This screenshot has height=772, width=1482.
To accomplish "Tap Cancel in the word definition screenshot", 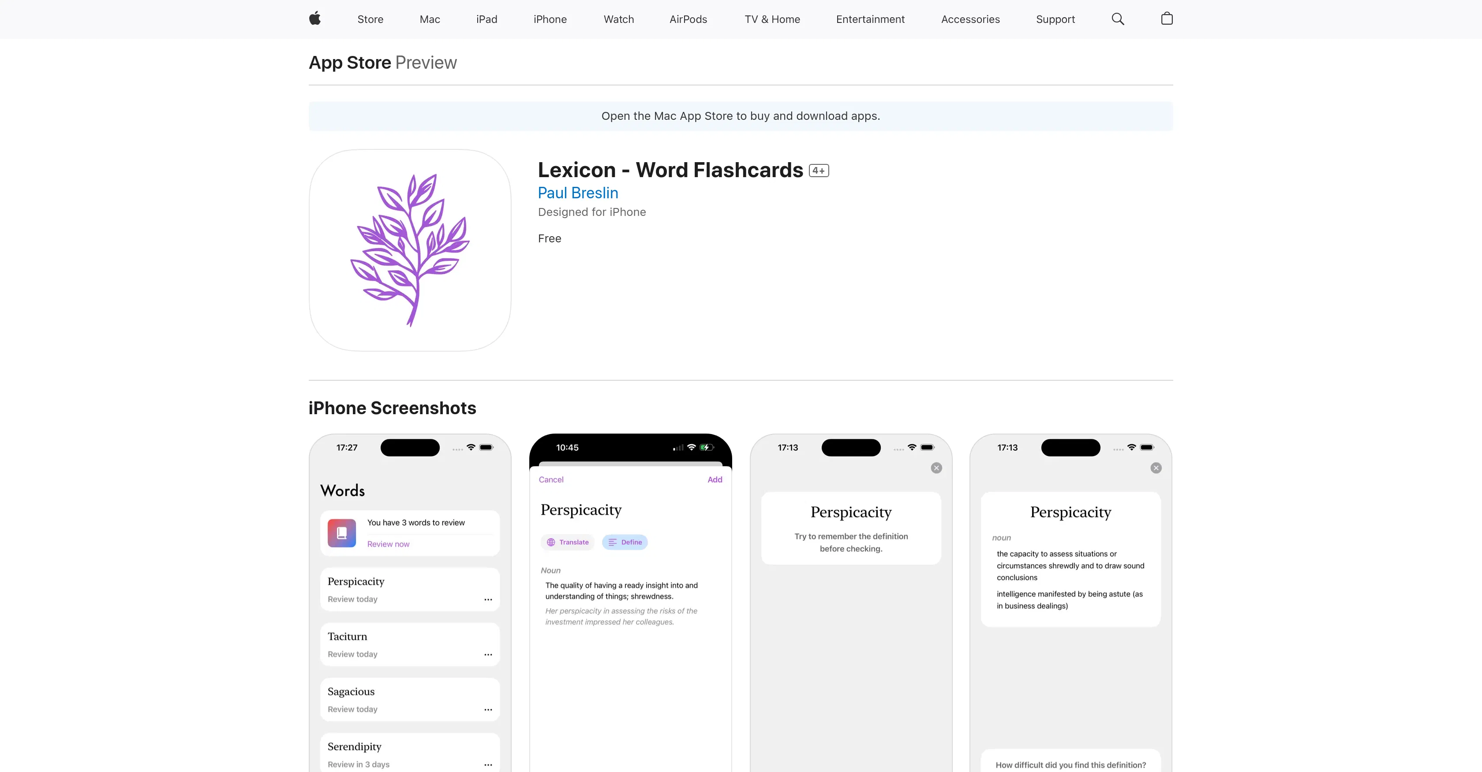I will (x=551, y=479).
